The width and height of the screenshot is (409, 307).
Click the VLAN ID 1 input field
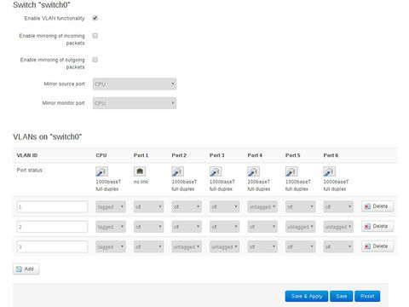click(x=52, y=206)
